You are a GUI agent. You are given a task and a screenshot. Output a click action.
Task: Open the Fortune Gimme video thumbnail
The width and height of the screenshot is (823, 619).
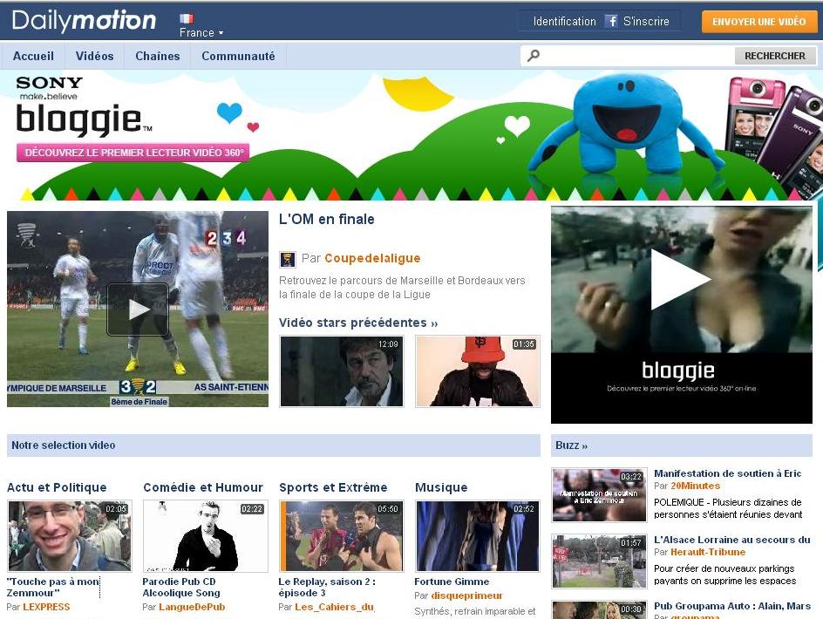point(477,536)
